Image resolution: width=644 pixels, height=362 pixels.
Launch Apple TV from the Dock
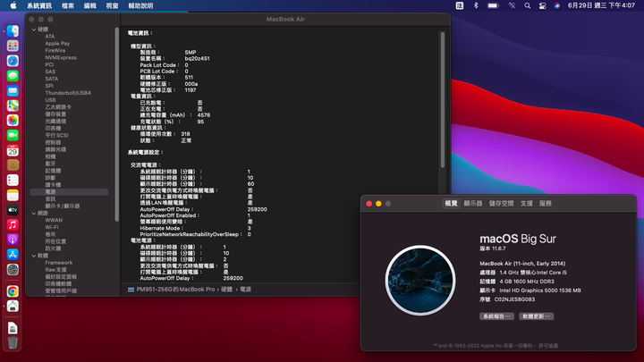pos(13,210)
